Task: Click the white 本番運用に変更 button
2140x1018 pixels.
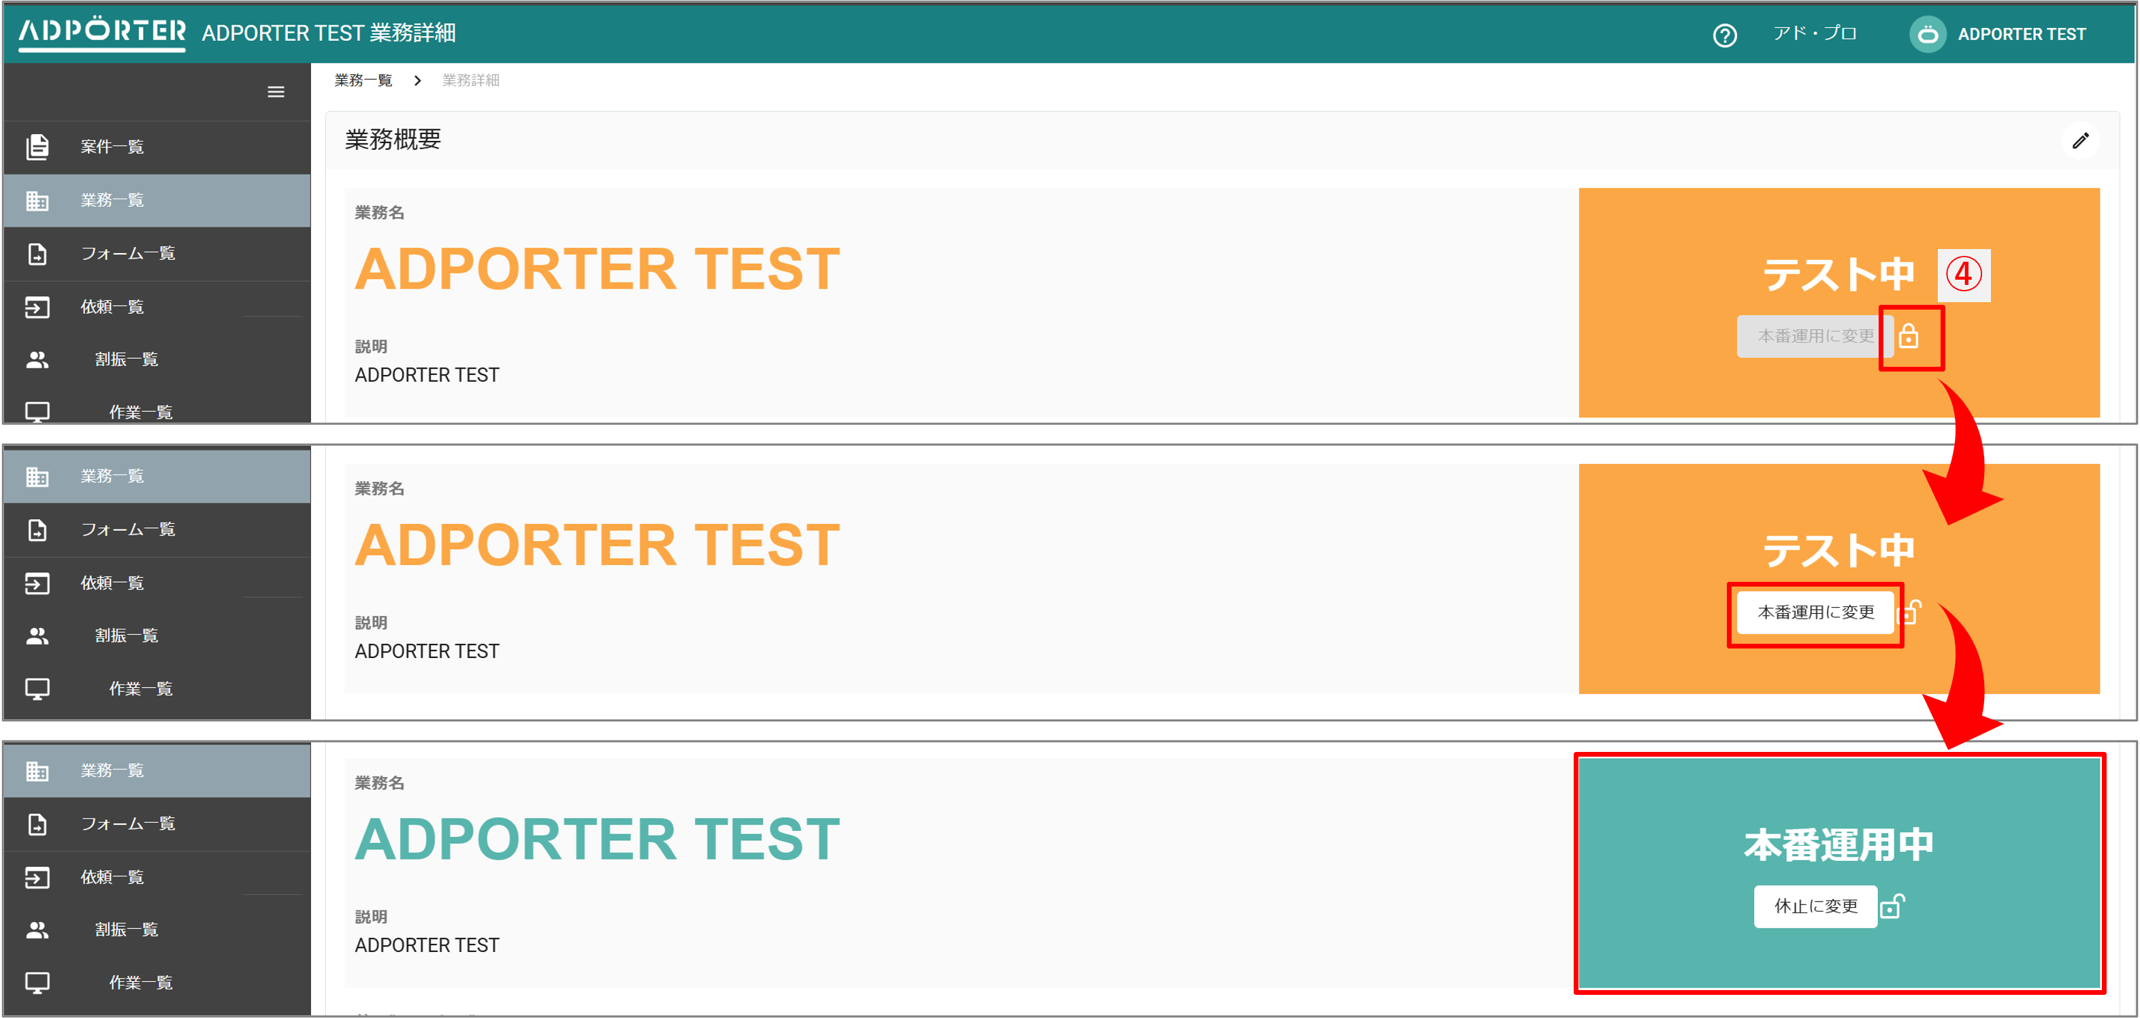Action: 1816,612
